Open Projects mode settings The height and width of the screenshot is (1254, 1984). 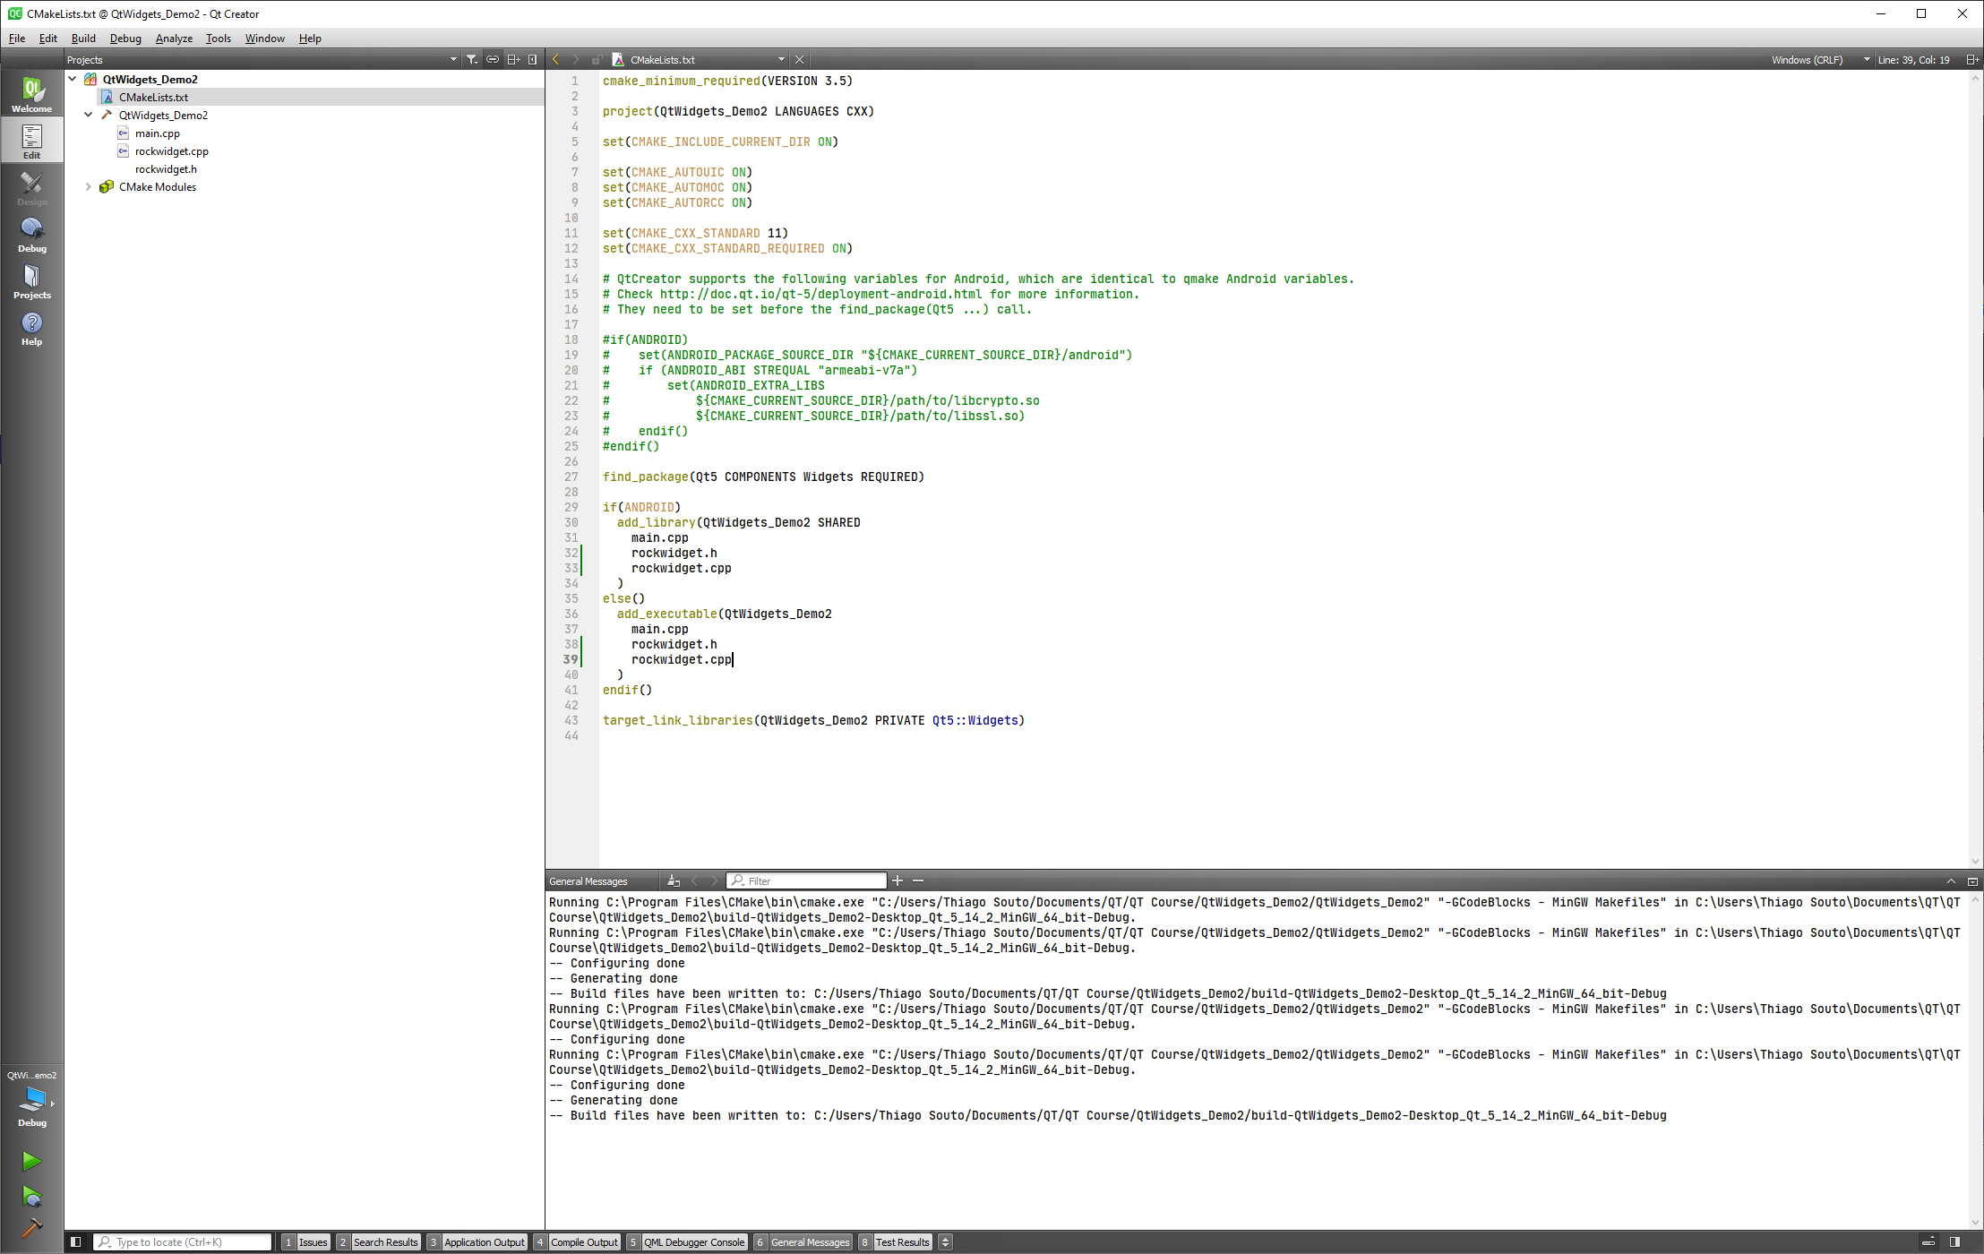coord(31,280)
